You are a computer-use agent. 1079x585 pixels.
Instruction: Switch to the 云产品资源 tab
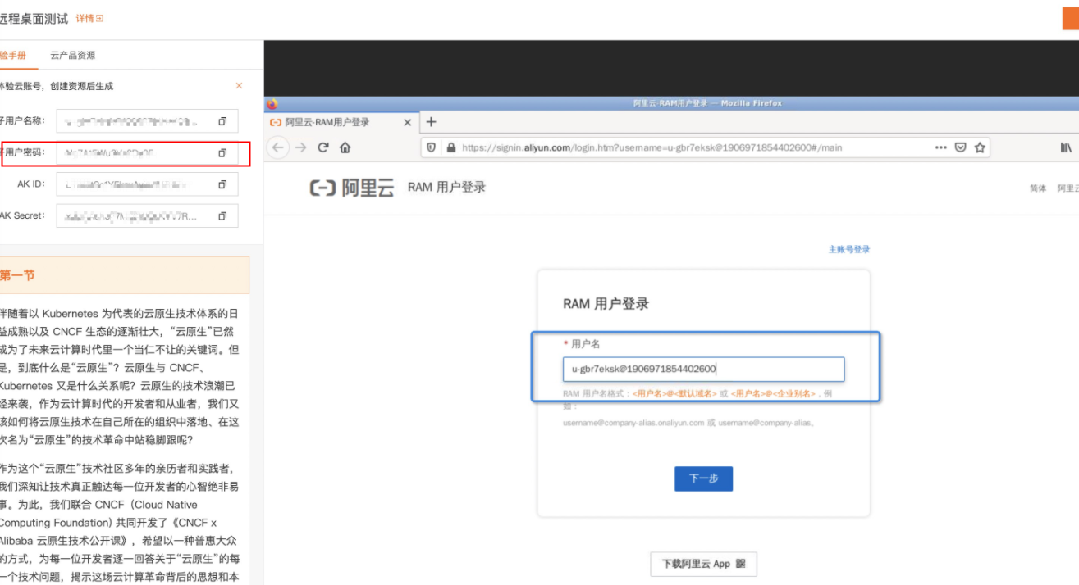(x=72, y=56)
